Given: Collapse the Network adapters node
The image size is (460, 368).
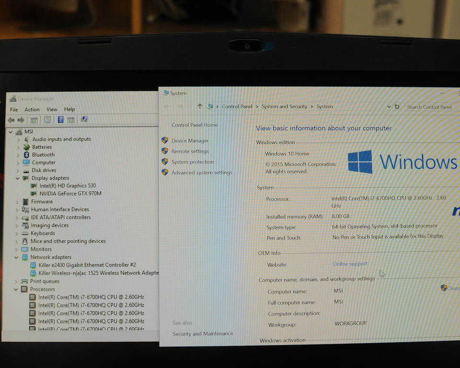Looking at the screenshot, I should tap(16, 257).
